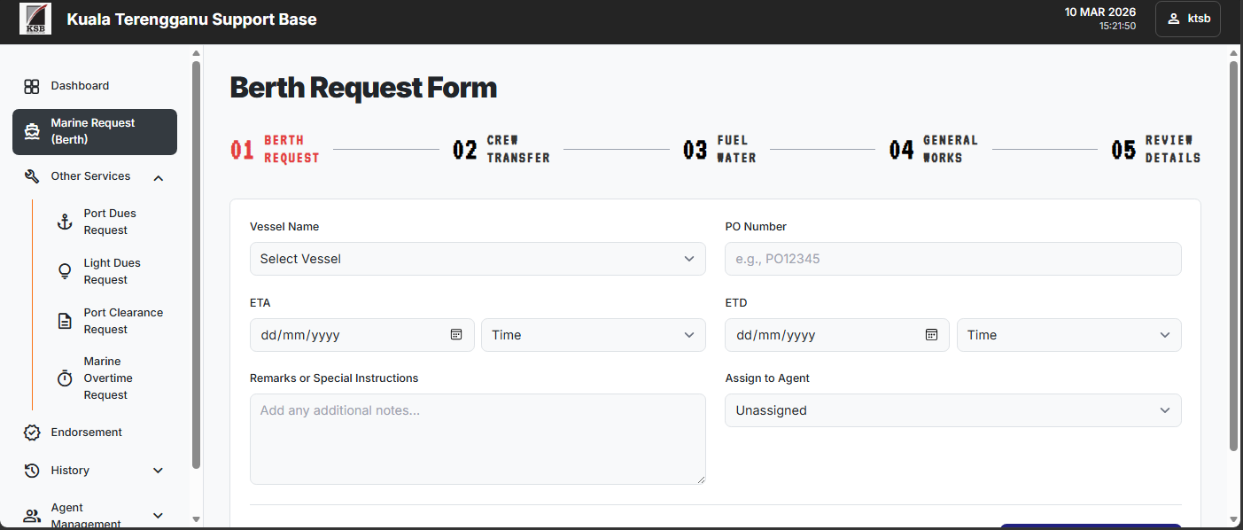Click the Vessel Name label

point(284,227)
